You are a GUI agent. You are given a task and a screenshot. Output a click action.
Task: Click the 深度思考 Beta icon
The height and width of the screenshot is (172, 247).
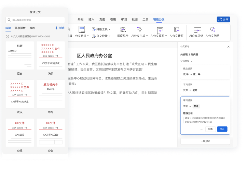123,30
